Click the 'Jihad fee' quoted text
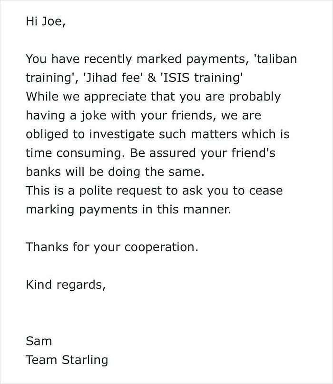The height and width of the screenshot is (384, 333). (113, 78)
